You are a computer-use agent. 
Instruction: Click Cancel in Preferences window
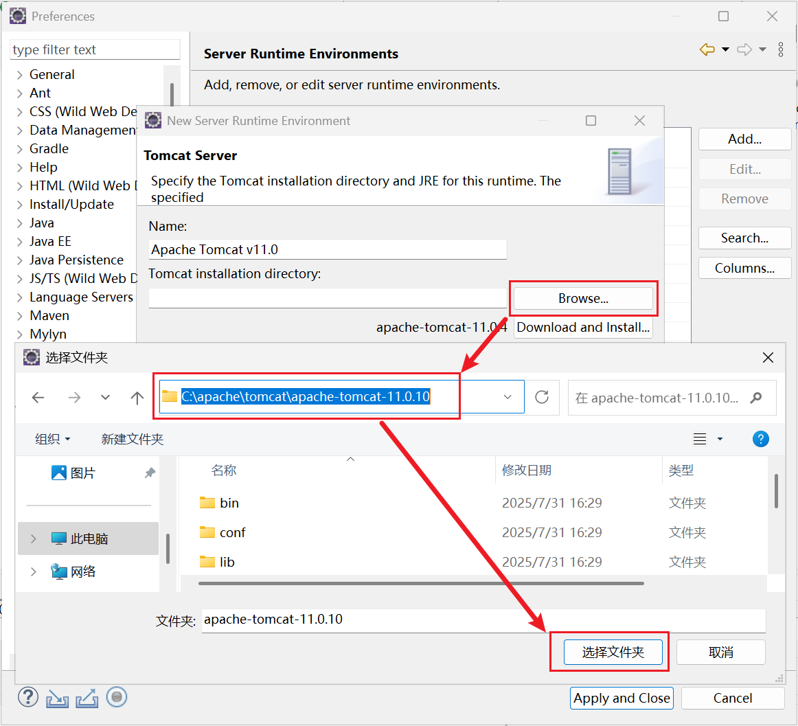click(x=733, y=698)
